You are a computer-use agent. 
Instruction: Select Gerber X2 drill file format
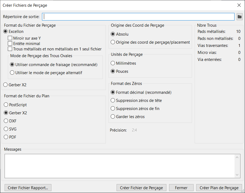6,85
